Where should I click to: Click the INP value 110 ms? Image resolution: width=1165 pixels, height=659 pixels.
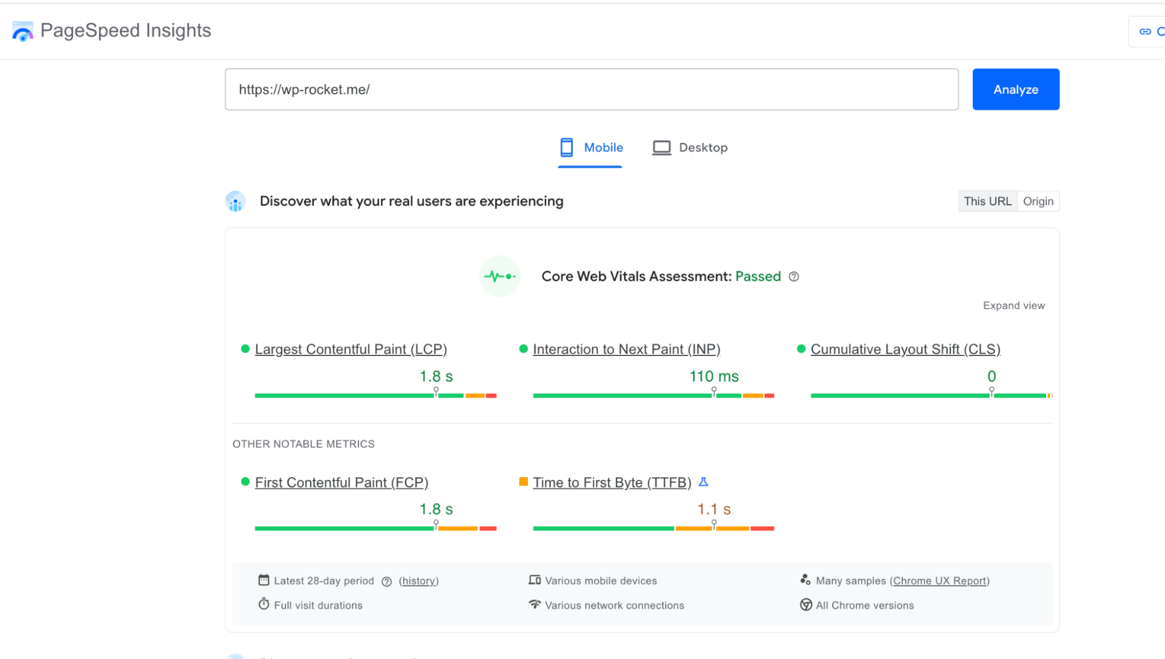pyautogui.click(x=714, y=376)
